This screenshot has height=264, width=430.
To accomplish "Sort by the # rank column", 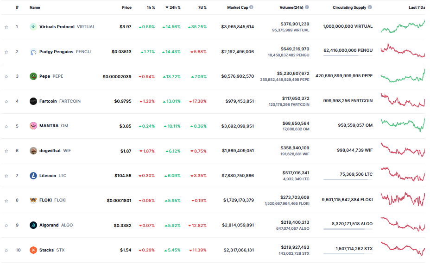I will coord(17,7).
